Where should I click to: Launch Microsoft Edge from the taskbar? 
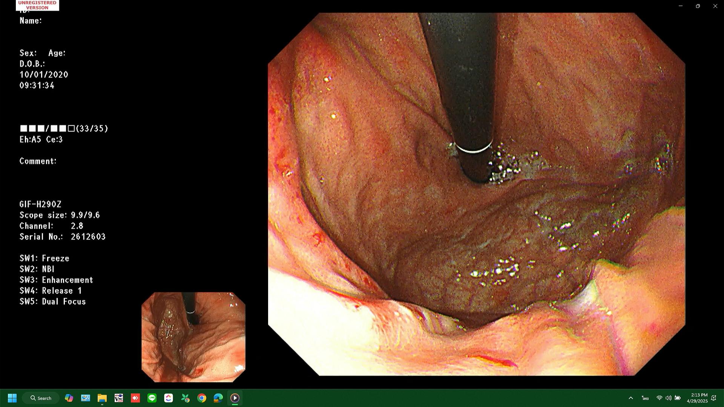(218, 398)
